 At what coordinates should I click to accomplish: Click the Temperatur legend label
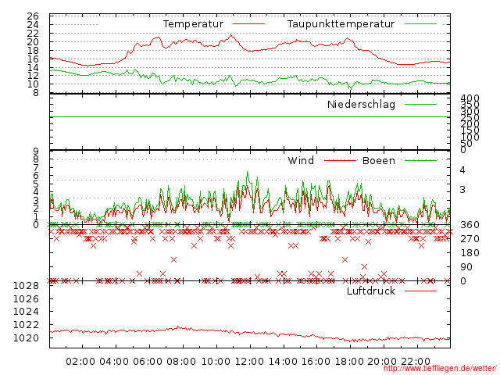pyautogui.click(x=193, y=24)
